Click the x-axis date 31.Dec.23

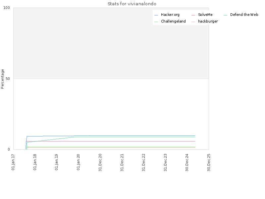coord(165,163)
